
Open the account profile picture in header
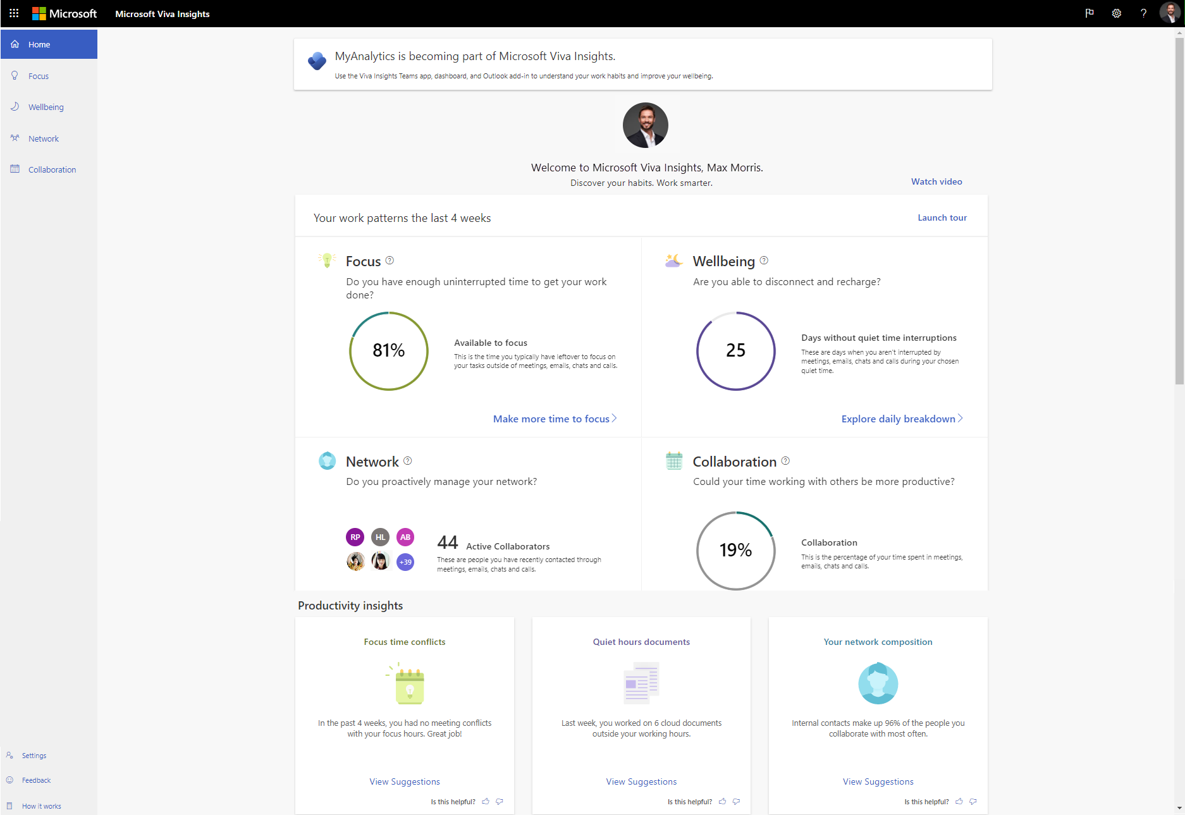coord(1170,13)
